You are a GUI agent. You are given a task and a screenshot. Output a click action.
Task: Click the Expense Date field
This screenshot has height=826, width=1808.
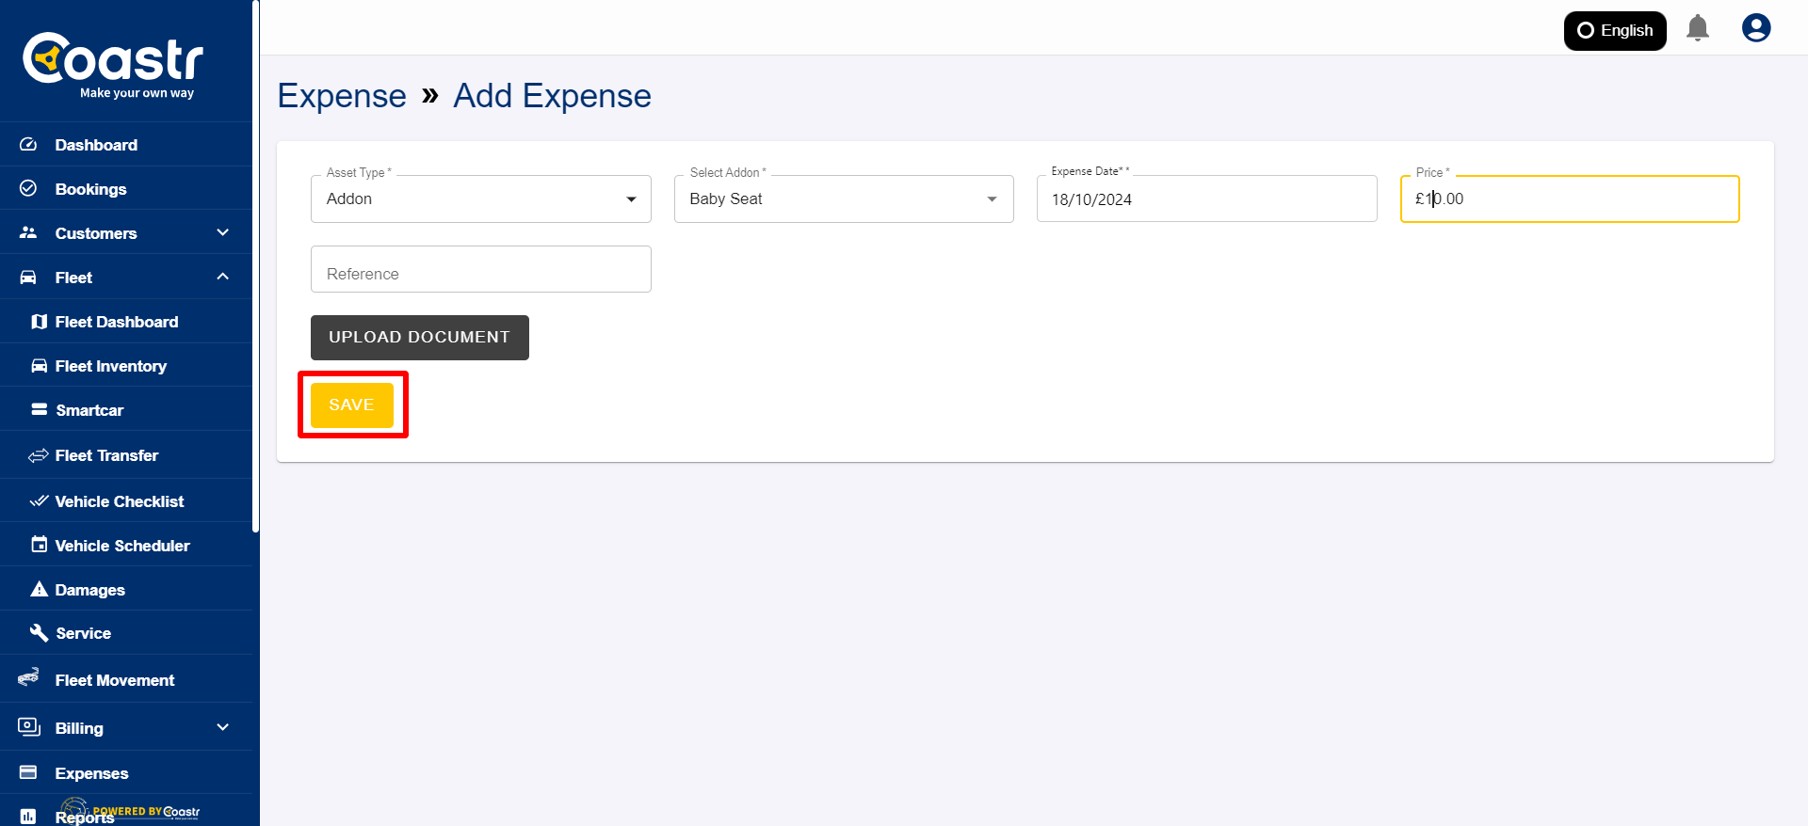click(1206, 199)
